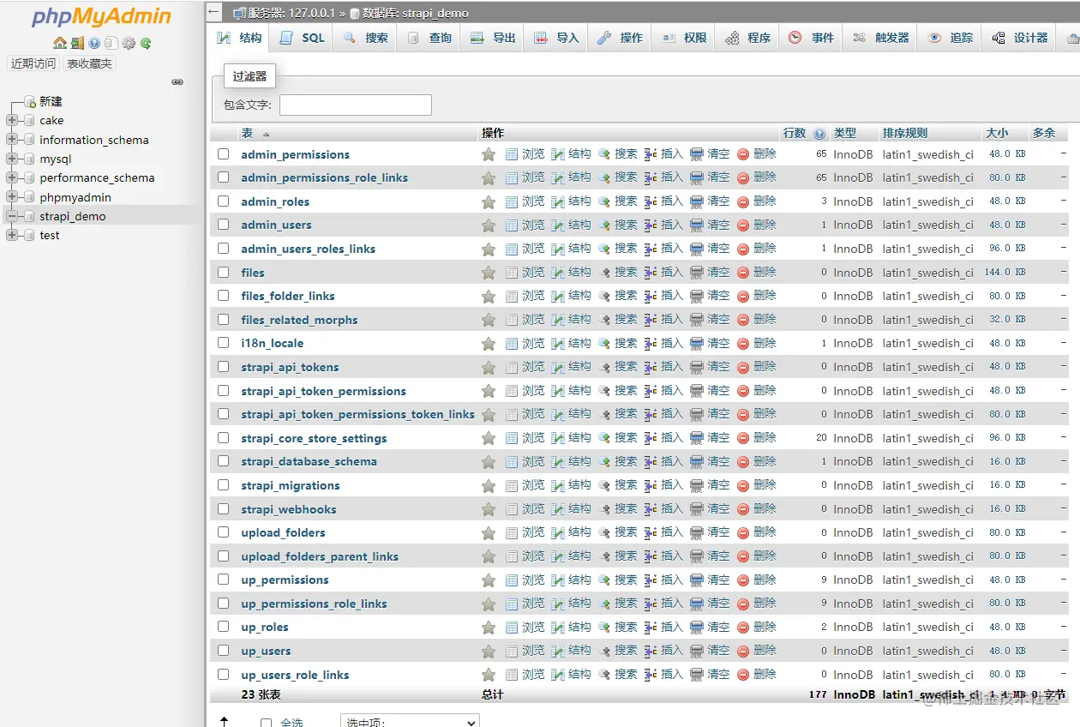Check the up_permissions table checkbox
This screenshot has height=727, width=1080.
224,580
